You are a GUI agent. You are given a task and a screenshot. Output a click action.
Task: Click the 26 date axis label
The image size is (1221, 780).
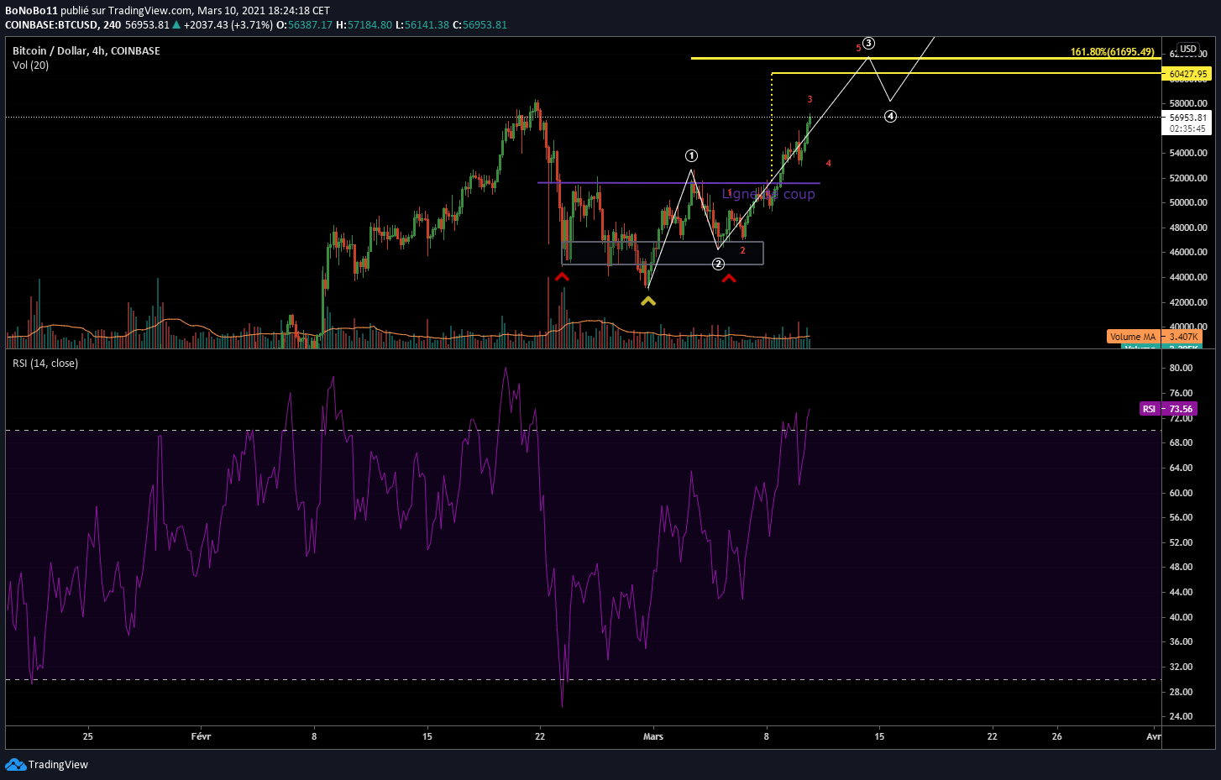coord(1056,736)
